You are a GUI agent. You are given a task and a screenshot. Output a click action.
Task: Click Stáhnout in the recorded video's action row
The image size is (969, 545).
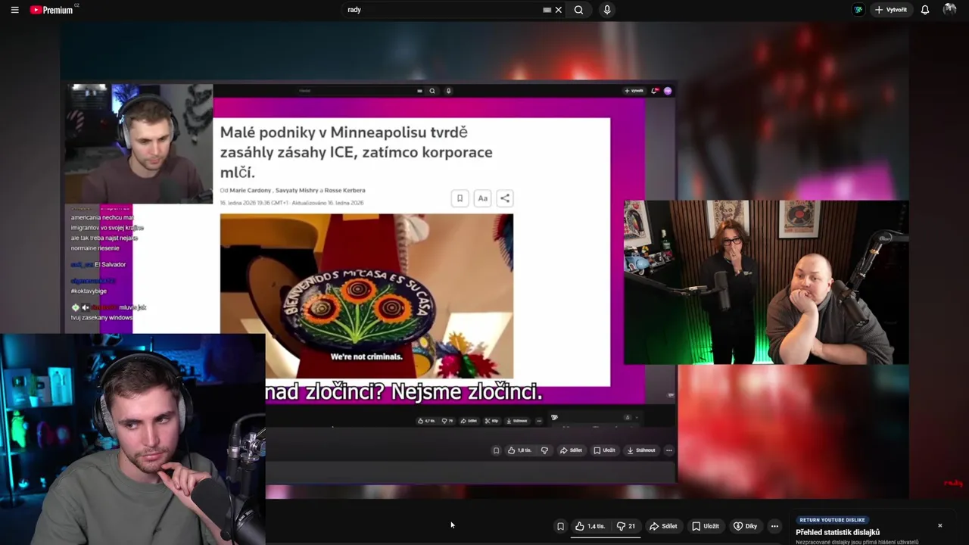click(641, 450)
